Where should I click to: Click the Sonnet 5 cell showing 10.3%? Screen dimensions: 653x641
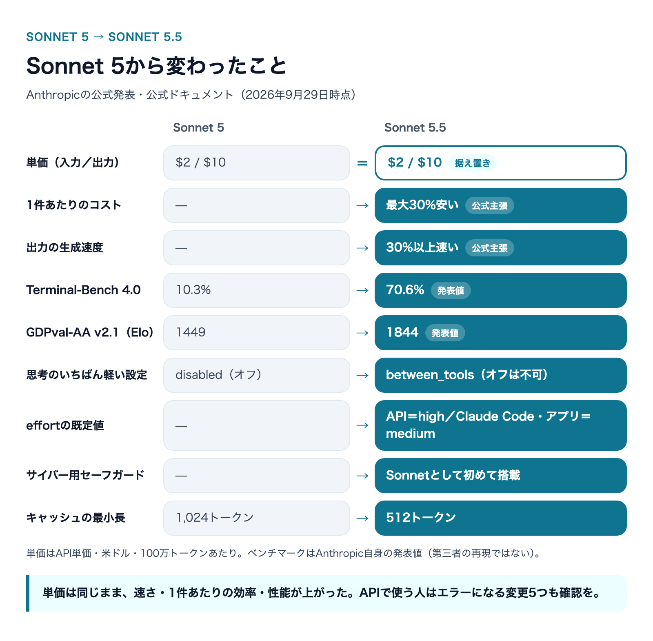pos(257,290)
